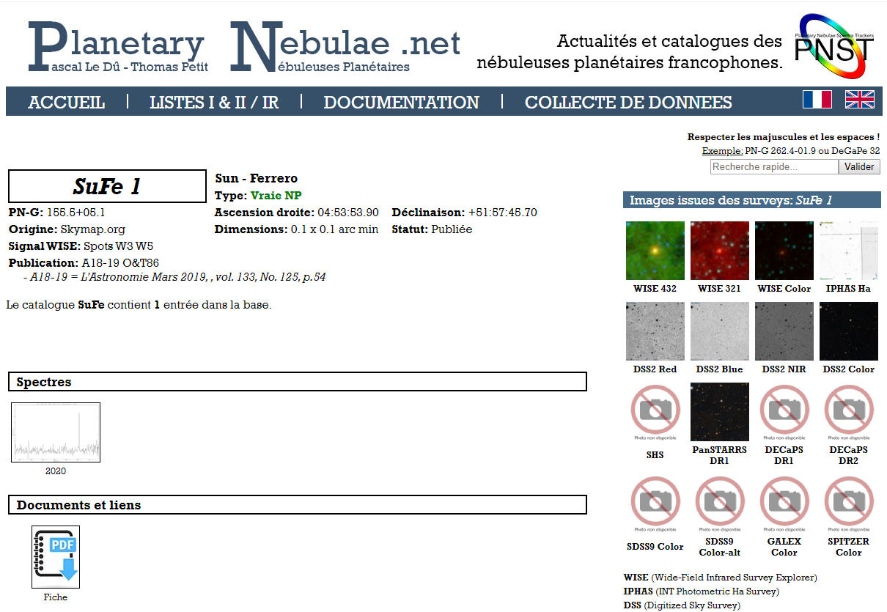Open the 2020 spectrum thumbnail
This screenshot has height=612, width=887.
56,432
